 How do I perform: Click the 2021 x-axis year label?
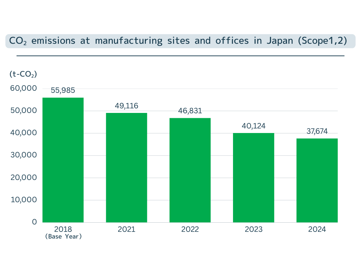(x=127, y=229)
